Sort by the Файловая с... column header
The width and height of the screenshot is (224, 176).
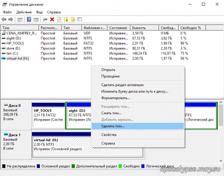pyautogui.click(x=95, y=28)
